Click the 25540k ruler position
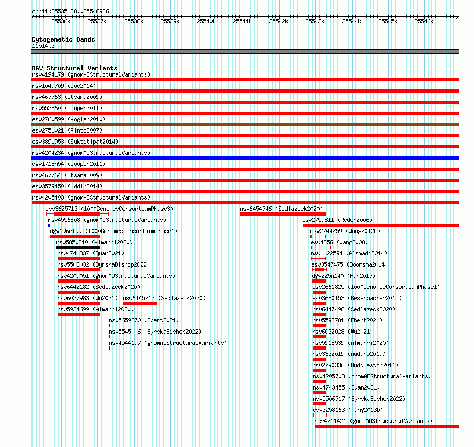Screen dimensions: 474x447 tap(206, 21)
